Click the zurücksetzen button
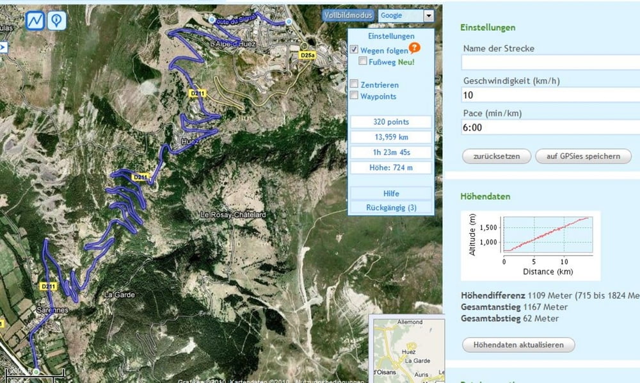The width and height of the screenshot is (640, 383). (x=497, y=156)
